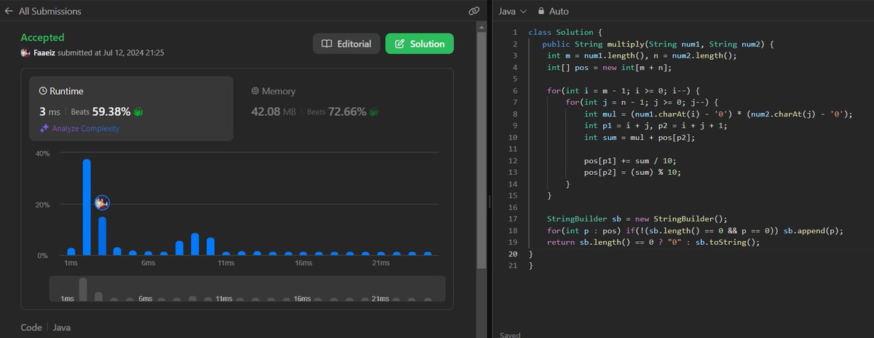Click the Auto mode label
Image resolution: width=874 pixels, height=338 pixels.
[x=559, y=12]
